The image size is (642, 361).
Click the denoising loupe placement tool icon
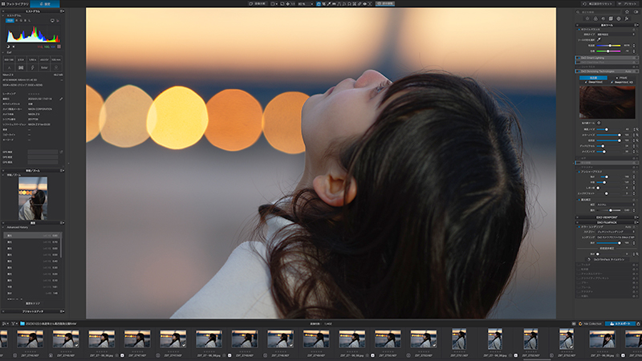(599, 123)
